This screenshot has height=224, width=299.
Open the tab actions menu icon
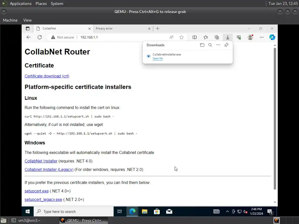tap(28, 29)
